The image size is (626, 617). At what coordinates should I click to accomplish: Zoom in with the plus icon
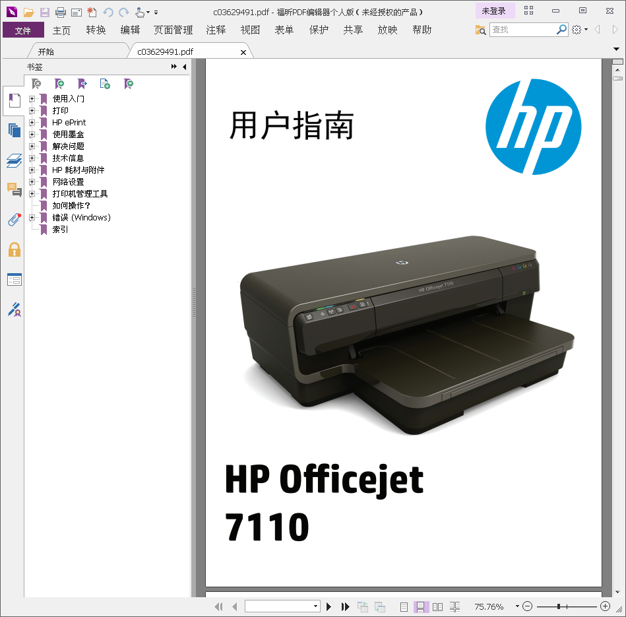click(x=606, y=606)
